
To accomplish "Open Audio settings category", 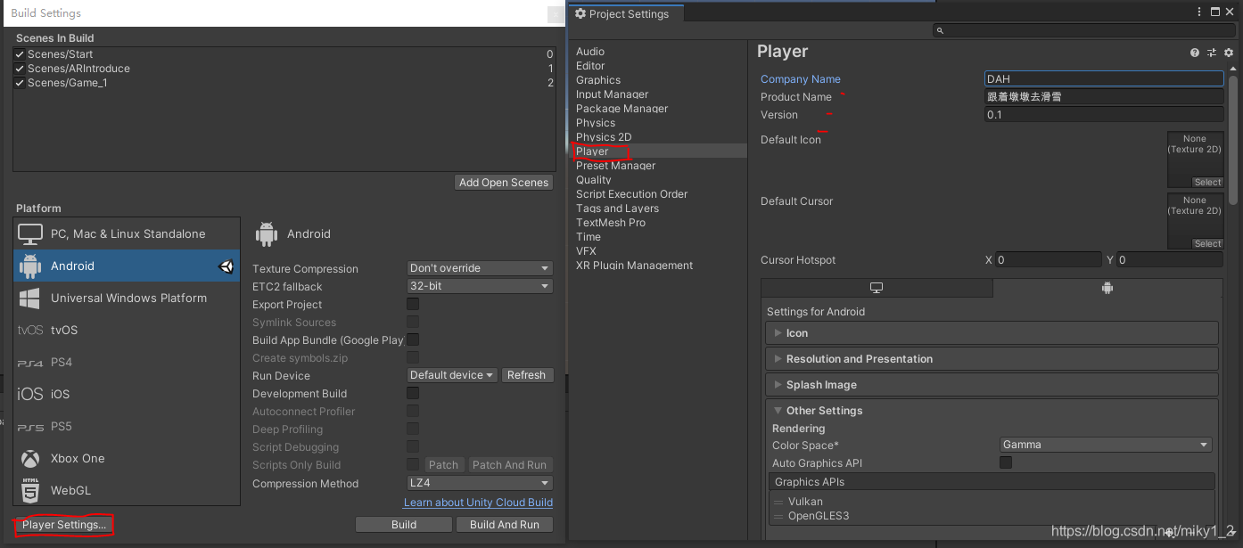I will (x=590, y=52).
